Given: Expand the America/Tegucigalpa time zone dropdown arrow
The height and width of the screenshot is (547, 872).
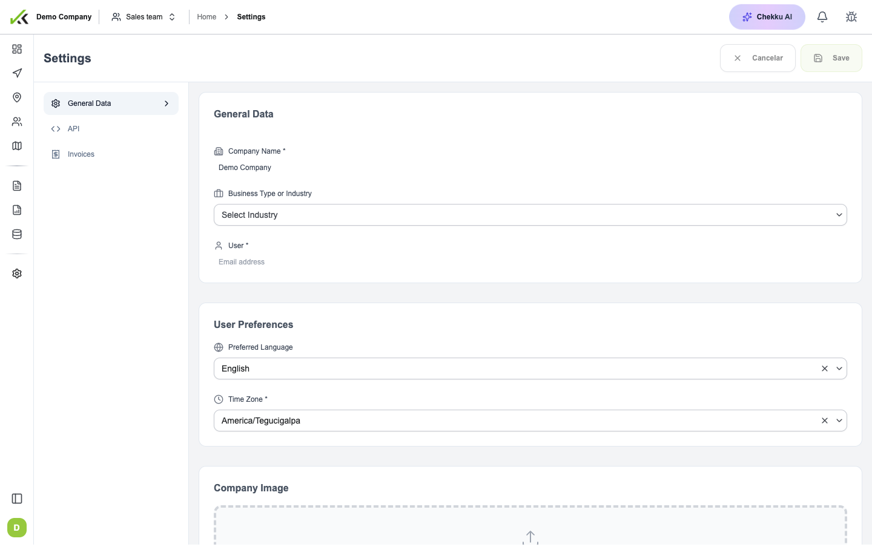Looking at the screenshot, I should 839,421.
